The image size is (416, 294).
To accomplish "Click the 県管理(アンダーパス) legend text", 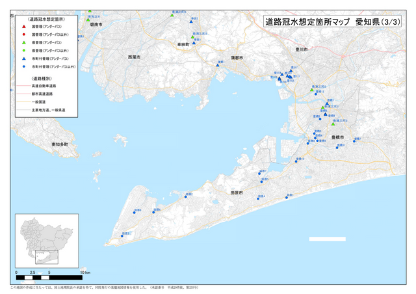I will pos(47,42).
